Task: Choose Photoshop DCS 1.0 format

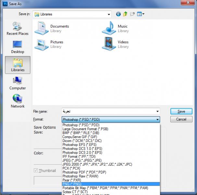Action: click(111, 149)
